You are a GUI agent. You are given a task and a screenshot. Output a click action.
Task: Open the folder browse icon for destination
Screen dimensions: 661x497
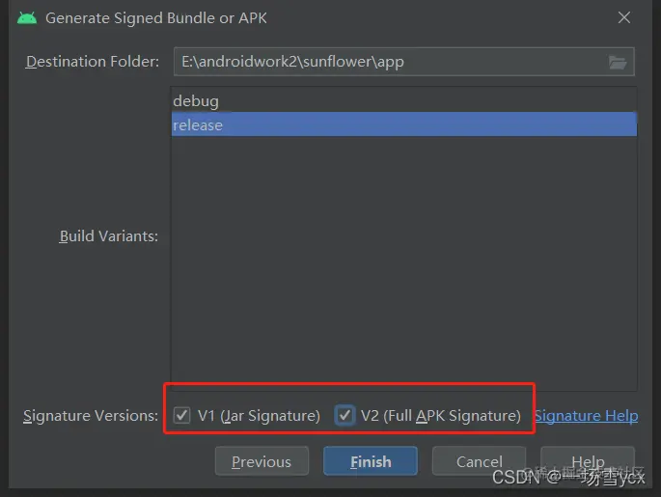coord(618,62)
